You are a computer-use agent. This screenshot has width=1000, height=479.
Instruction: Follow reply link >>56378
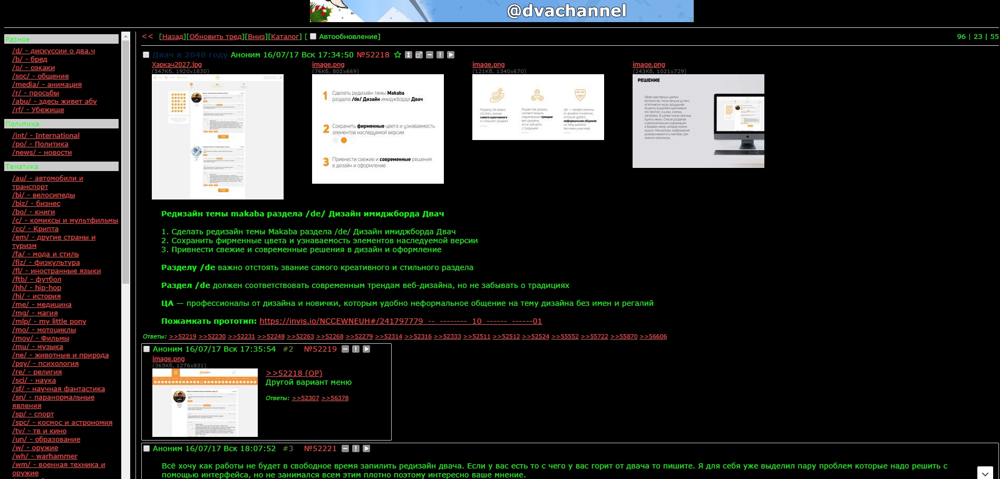335,398
